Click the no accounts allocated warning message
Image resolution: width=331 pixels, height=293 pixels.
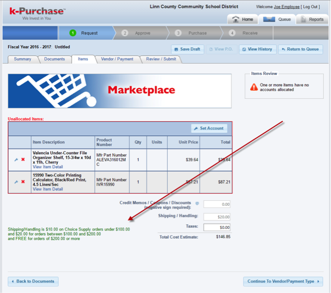click(x=284, y=87)
